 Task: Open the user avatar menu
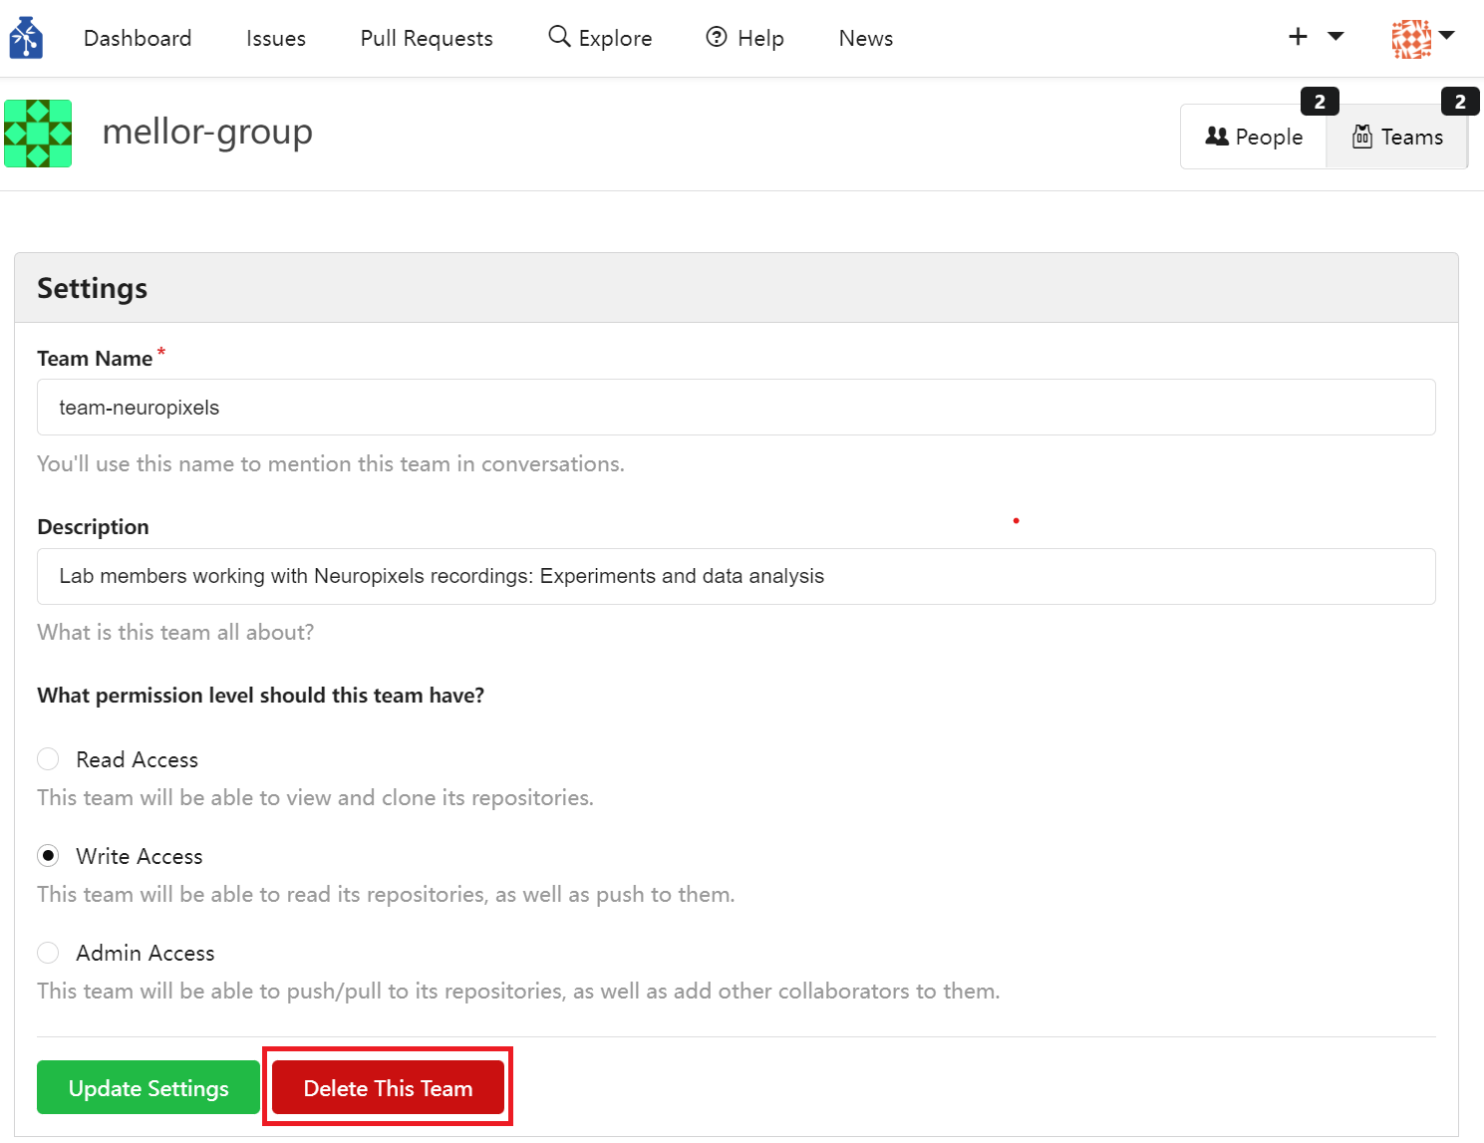click(x=1411, y=39)
